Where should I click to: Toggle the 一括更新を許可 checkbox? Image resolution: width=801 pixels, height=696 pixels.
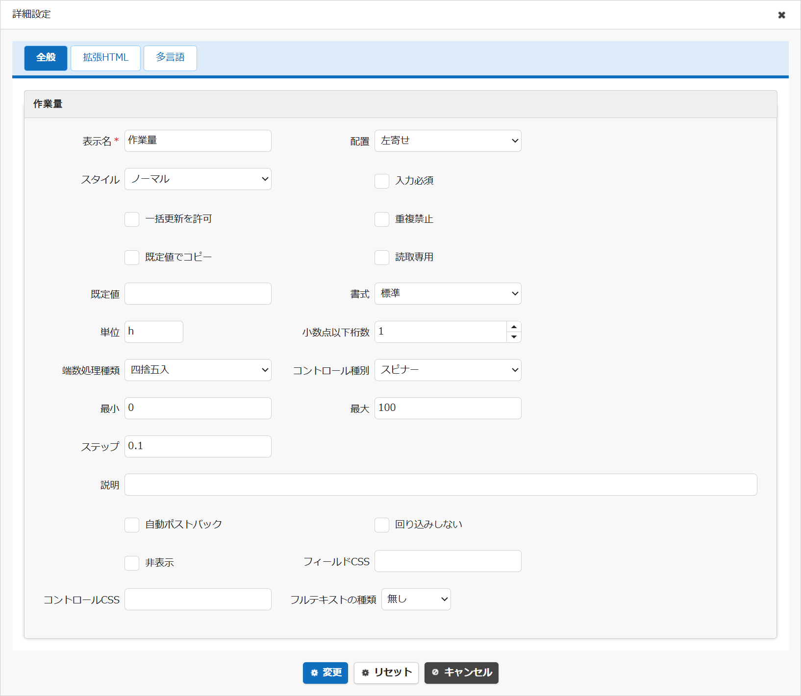pos(132,219)
